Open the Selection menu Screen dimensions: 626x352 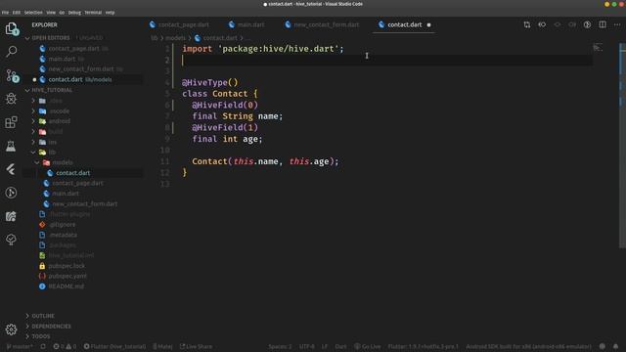click(33, 13)
